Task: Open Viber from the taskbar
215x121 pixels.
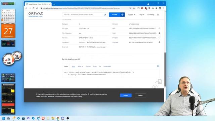Action: point(28,118)
